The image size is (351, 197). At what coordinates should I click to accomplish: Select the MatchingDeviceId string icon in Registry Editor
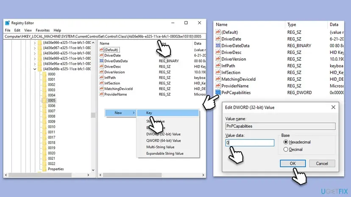tap(101, 89)
